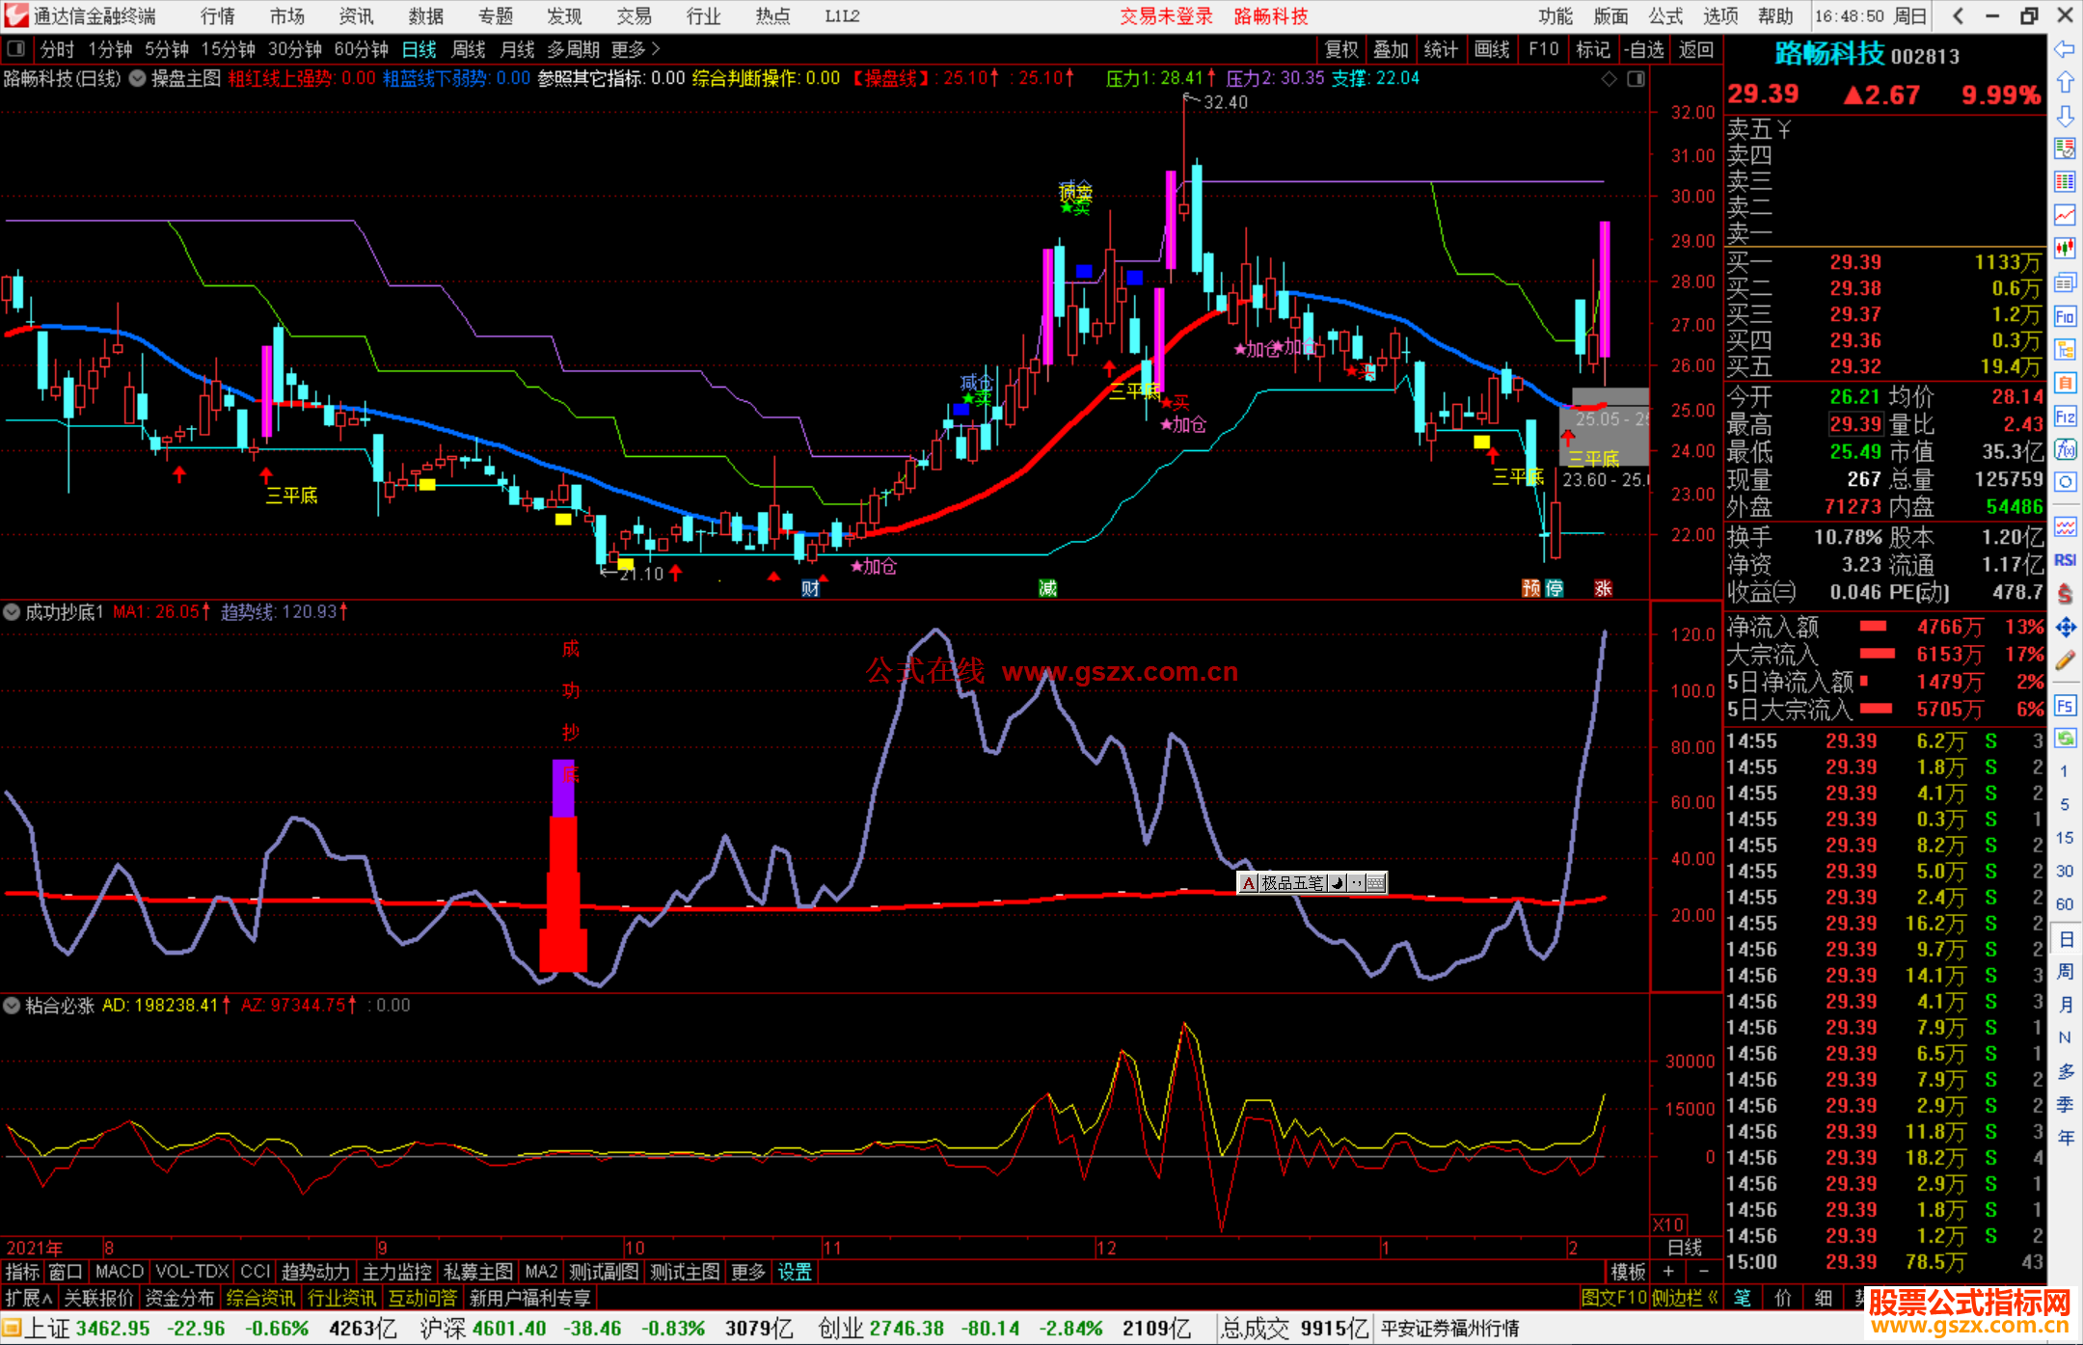Click the blue four-way move arrows icon
Viewport: 2083px width, 1345px height.
point(2065,628)
